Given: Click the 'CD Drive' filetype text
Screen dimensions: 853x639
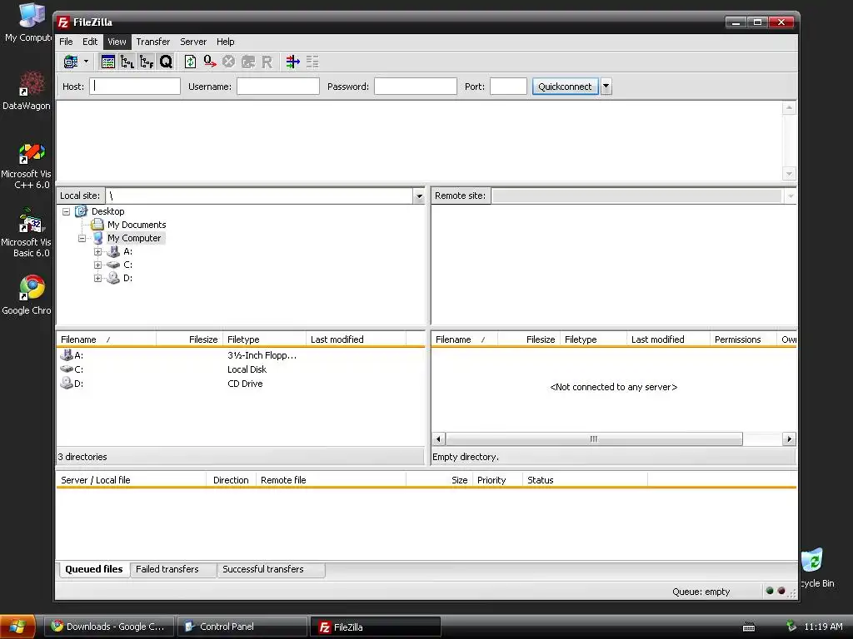Looking at the screenshot, I should [245, 384].
